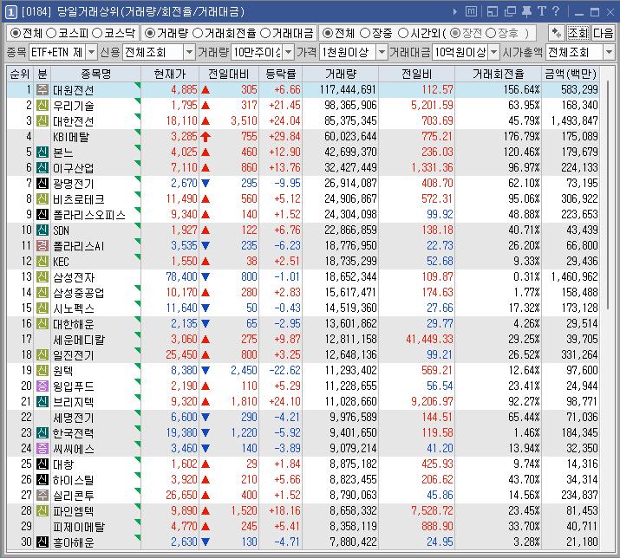
Task: Click the 신 badge next to 우리기술
Action: (x=42, y=105)
